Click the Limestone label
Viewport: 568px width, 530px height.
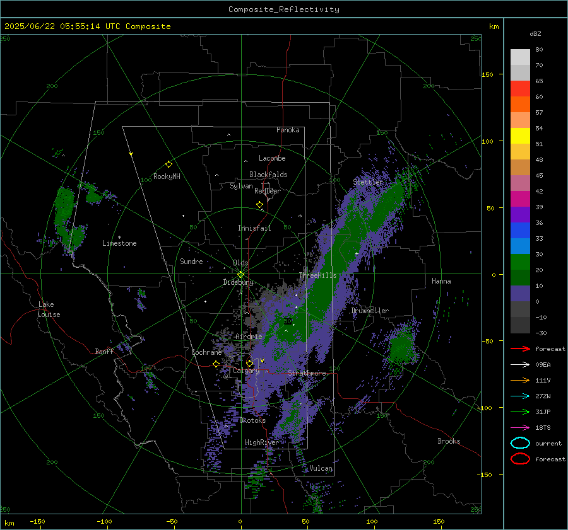click(x=119, y=243)
